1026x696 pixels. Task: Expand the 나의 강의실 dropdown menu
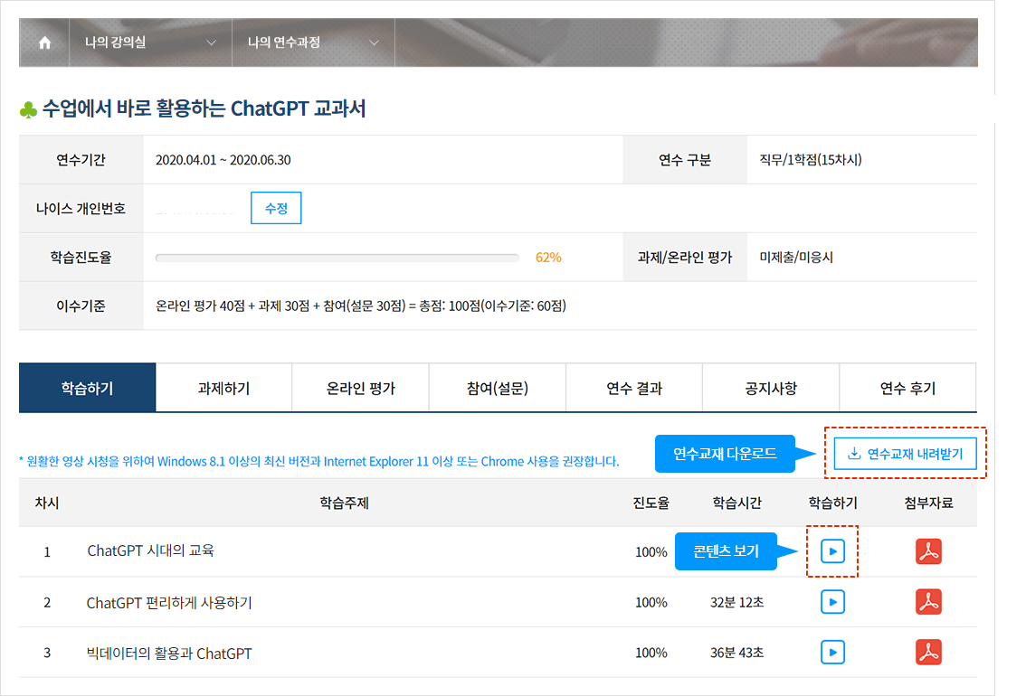(150, 42)
